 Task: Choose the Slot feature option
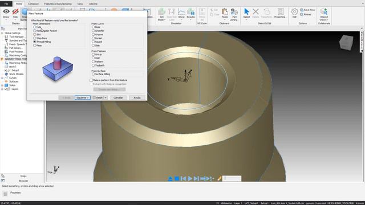click(34, 34)
